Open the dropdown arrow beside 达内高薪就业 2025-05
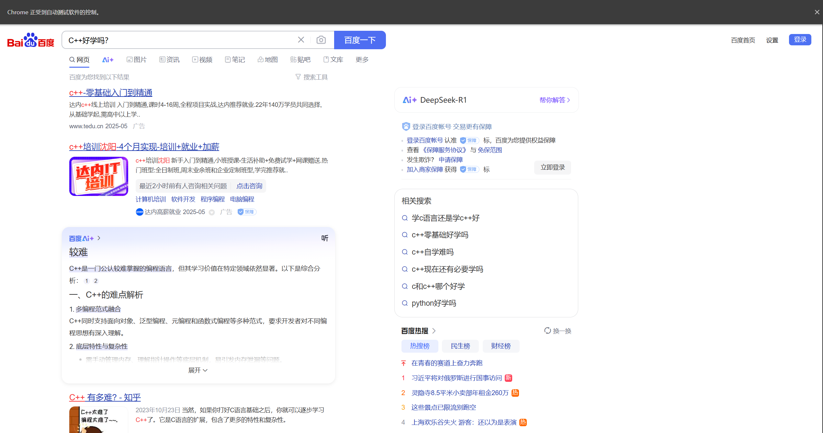The image size is (823, 433). click(212, 212)
